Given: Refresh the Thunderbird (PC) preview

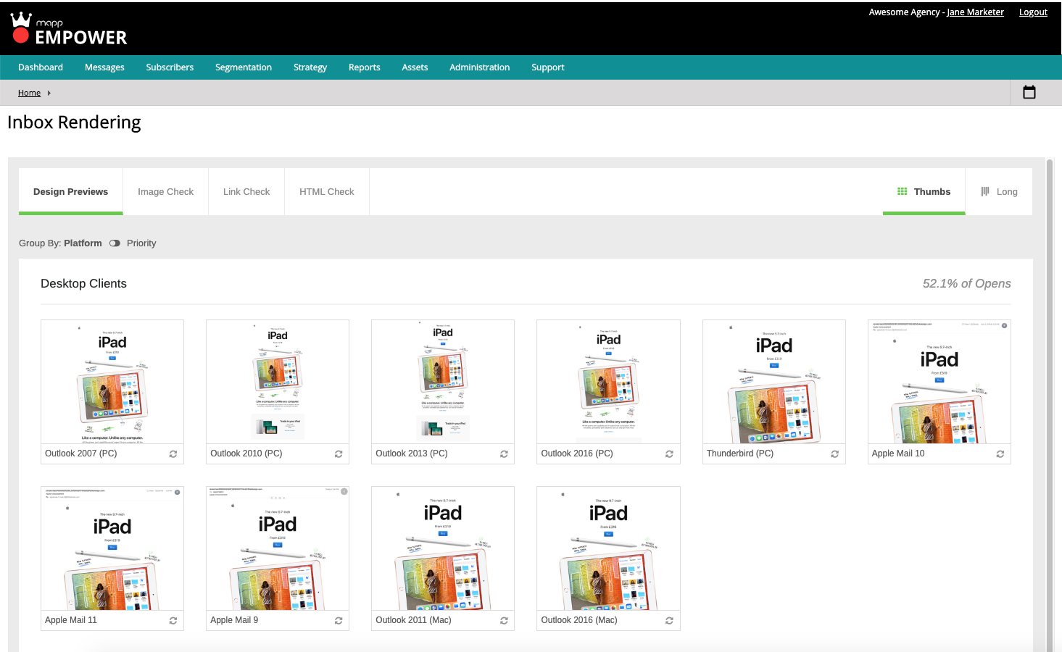Looking at the screenshot, I should (834, 454).
